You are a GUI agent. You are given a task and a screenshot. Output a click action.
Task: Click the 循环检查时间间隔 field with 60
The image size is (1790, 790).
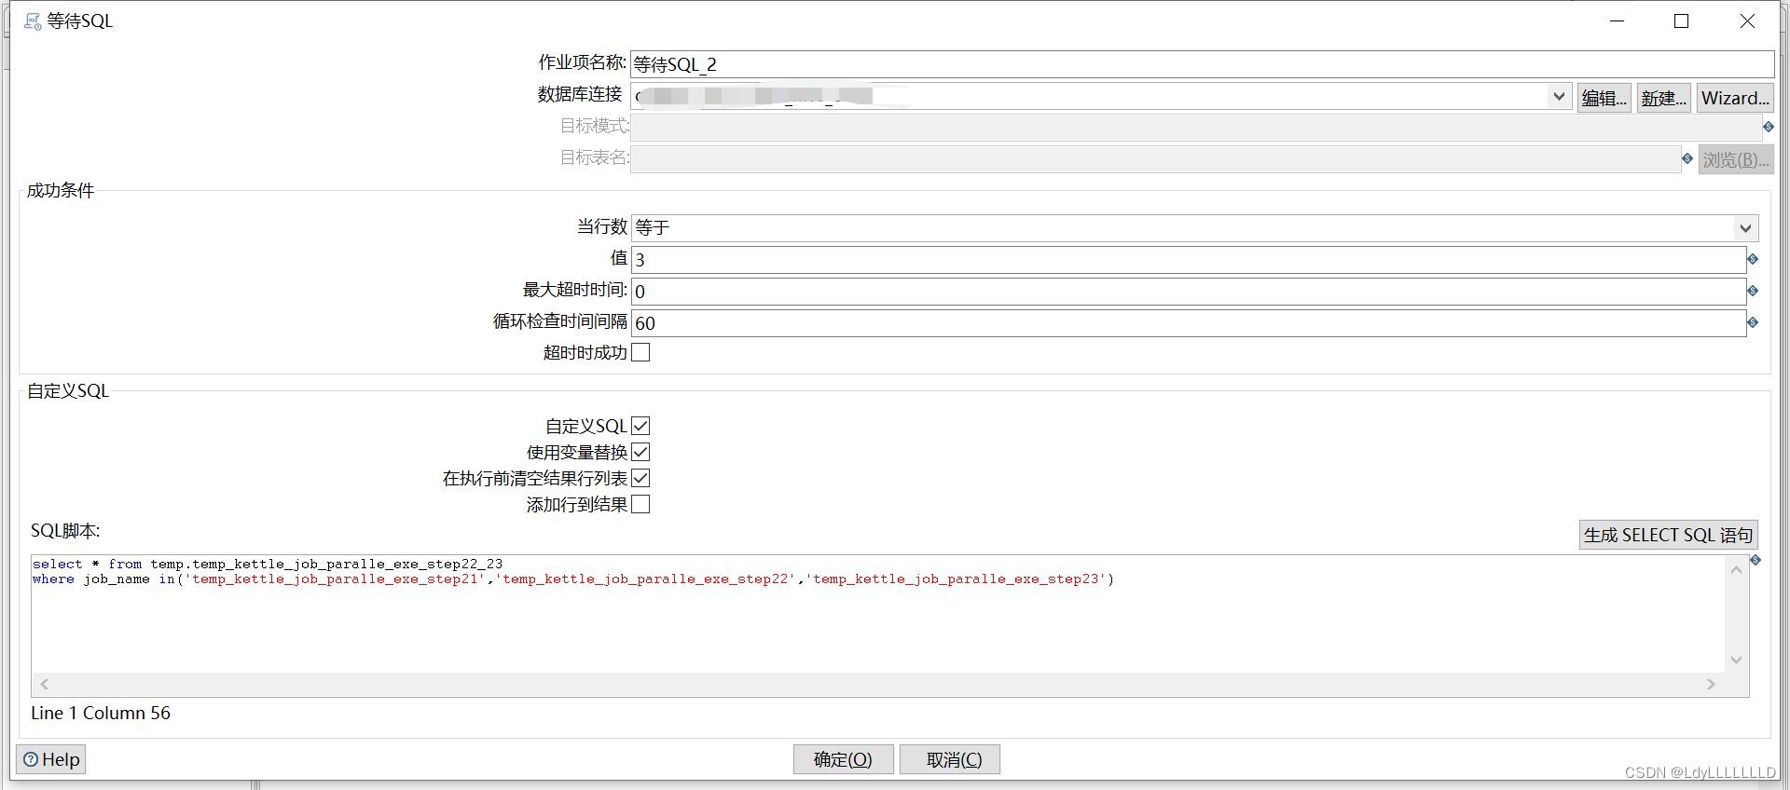pos(1189,322)
